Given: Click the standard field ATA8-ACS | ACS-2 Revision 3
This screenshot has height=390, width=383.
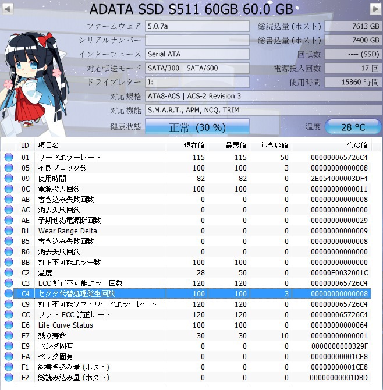Looking at the screenshot, I should (263, 96).
